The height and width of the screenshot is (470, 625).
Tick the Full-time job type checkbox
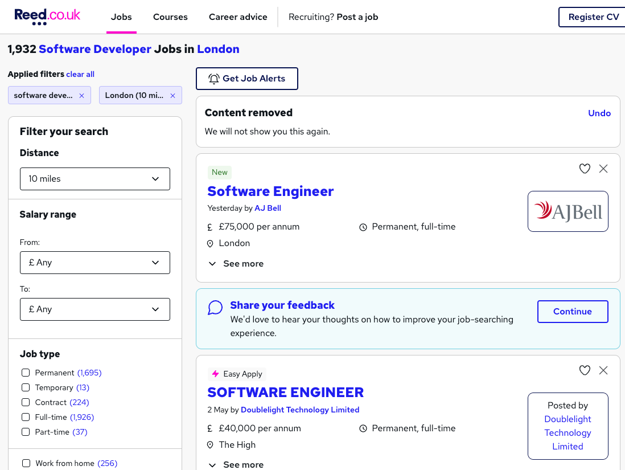pyautogui.click(x=26, y=417)
